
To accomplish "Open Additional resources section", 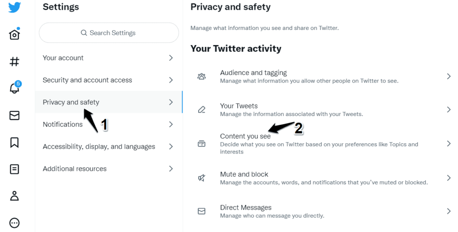I will coord(109,169).
